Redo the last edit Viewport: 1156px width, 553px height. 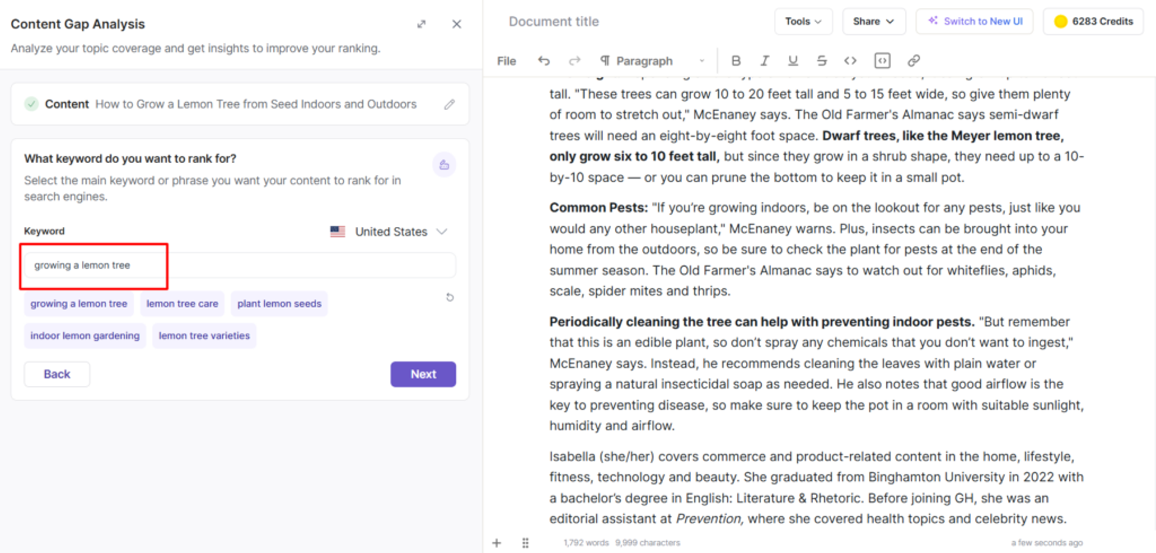coord(575,61)
